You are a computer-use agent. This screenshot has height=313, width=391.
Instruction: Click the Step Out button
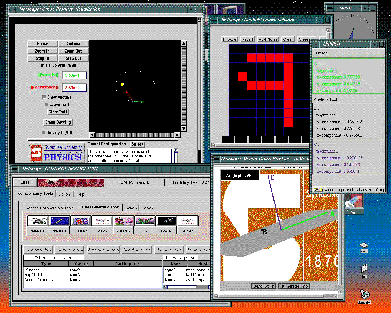coord(73,58)
